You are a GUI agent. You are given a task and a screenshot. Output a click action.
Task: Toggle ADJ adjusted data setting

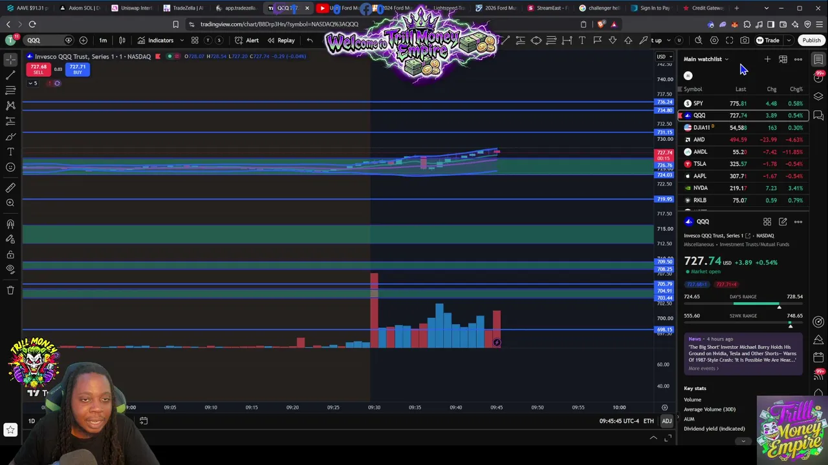[x=666, y=421]
